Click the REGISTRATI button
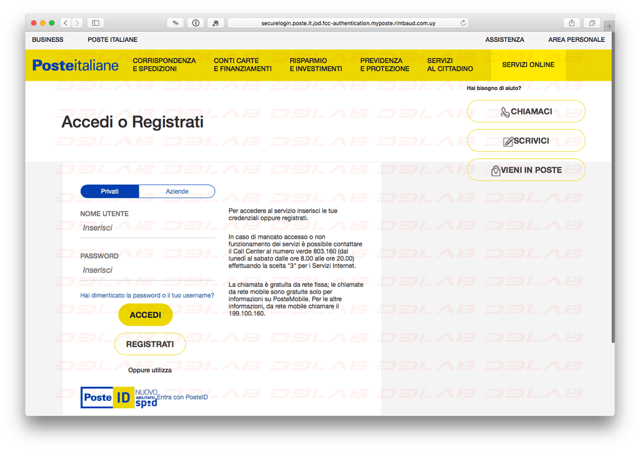The image size is (640, 452). tap(150, 344)
